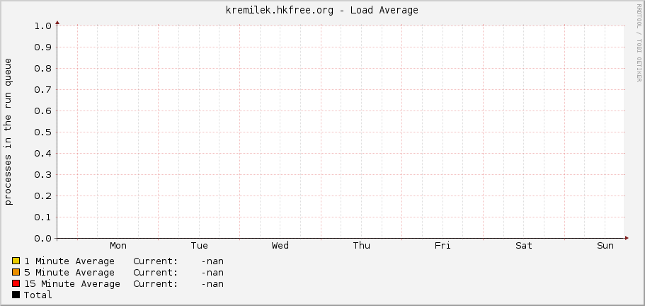Click the graph title 'kremilek.hkfree.org - Load Average'

click(x=322, y=11)
